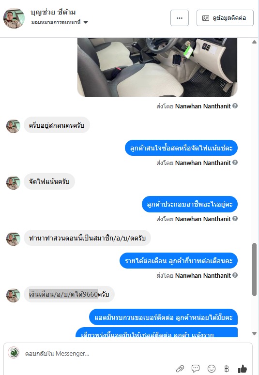Image resolution: width=259 pixels, height=375 pixels.
Task: Click the paperclip attach file icon
Action: click(180, 369)
